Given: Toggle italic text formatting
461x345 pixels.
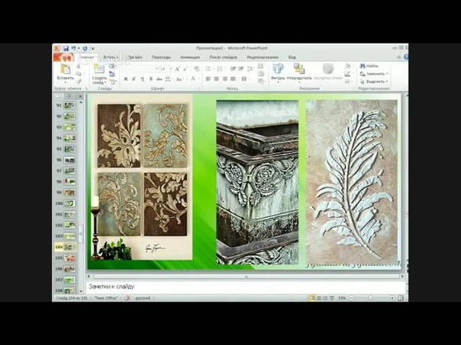Looking at the screenshot, I should tap(134, 78).
